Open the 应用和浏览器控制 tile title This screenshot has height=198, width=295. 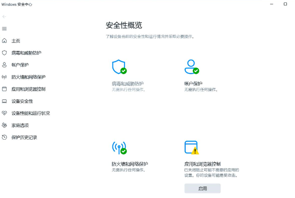point(205,164)
